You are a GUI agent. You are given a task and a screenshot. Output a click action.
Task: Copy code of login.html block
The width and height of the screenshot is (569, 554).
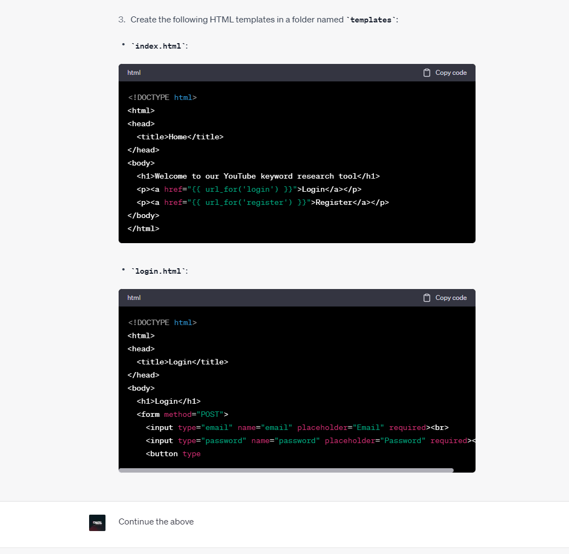click(x=445, y=298)
